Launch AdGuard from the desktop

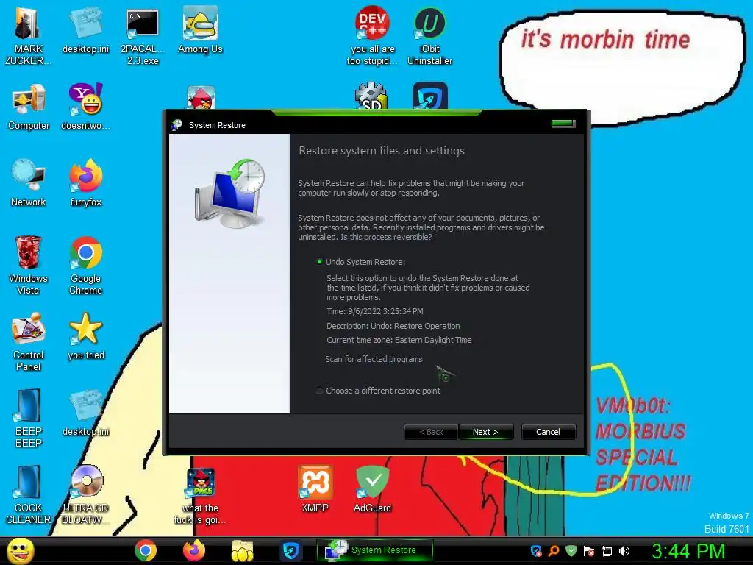coord(372,489)
